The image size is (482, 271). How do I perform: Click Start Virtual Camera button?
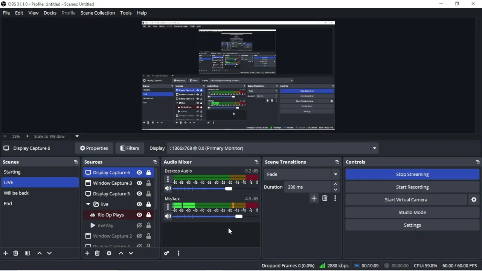pos(406,200)
